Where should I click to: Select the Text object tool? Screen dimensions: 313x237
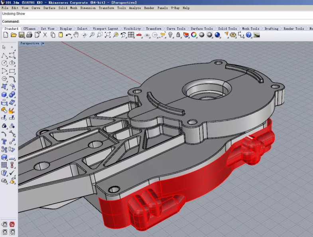click(x=4, y=142)
